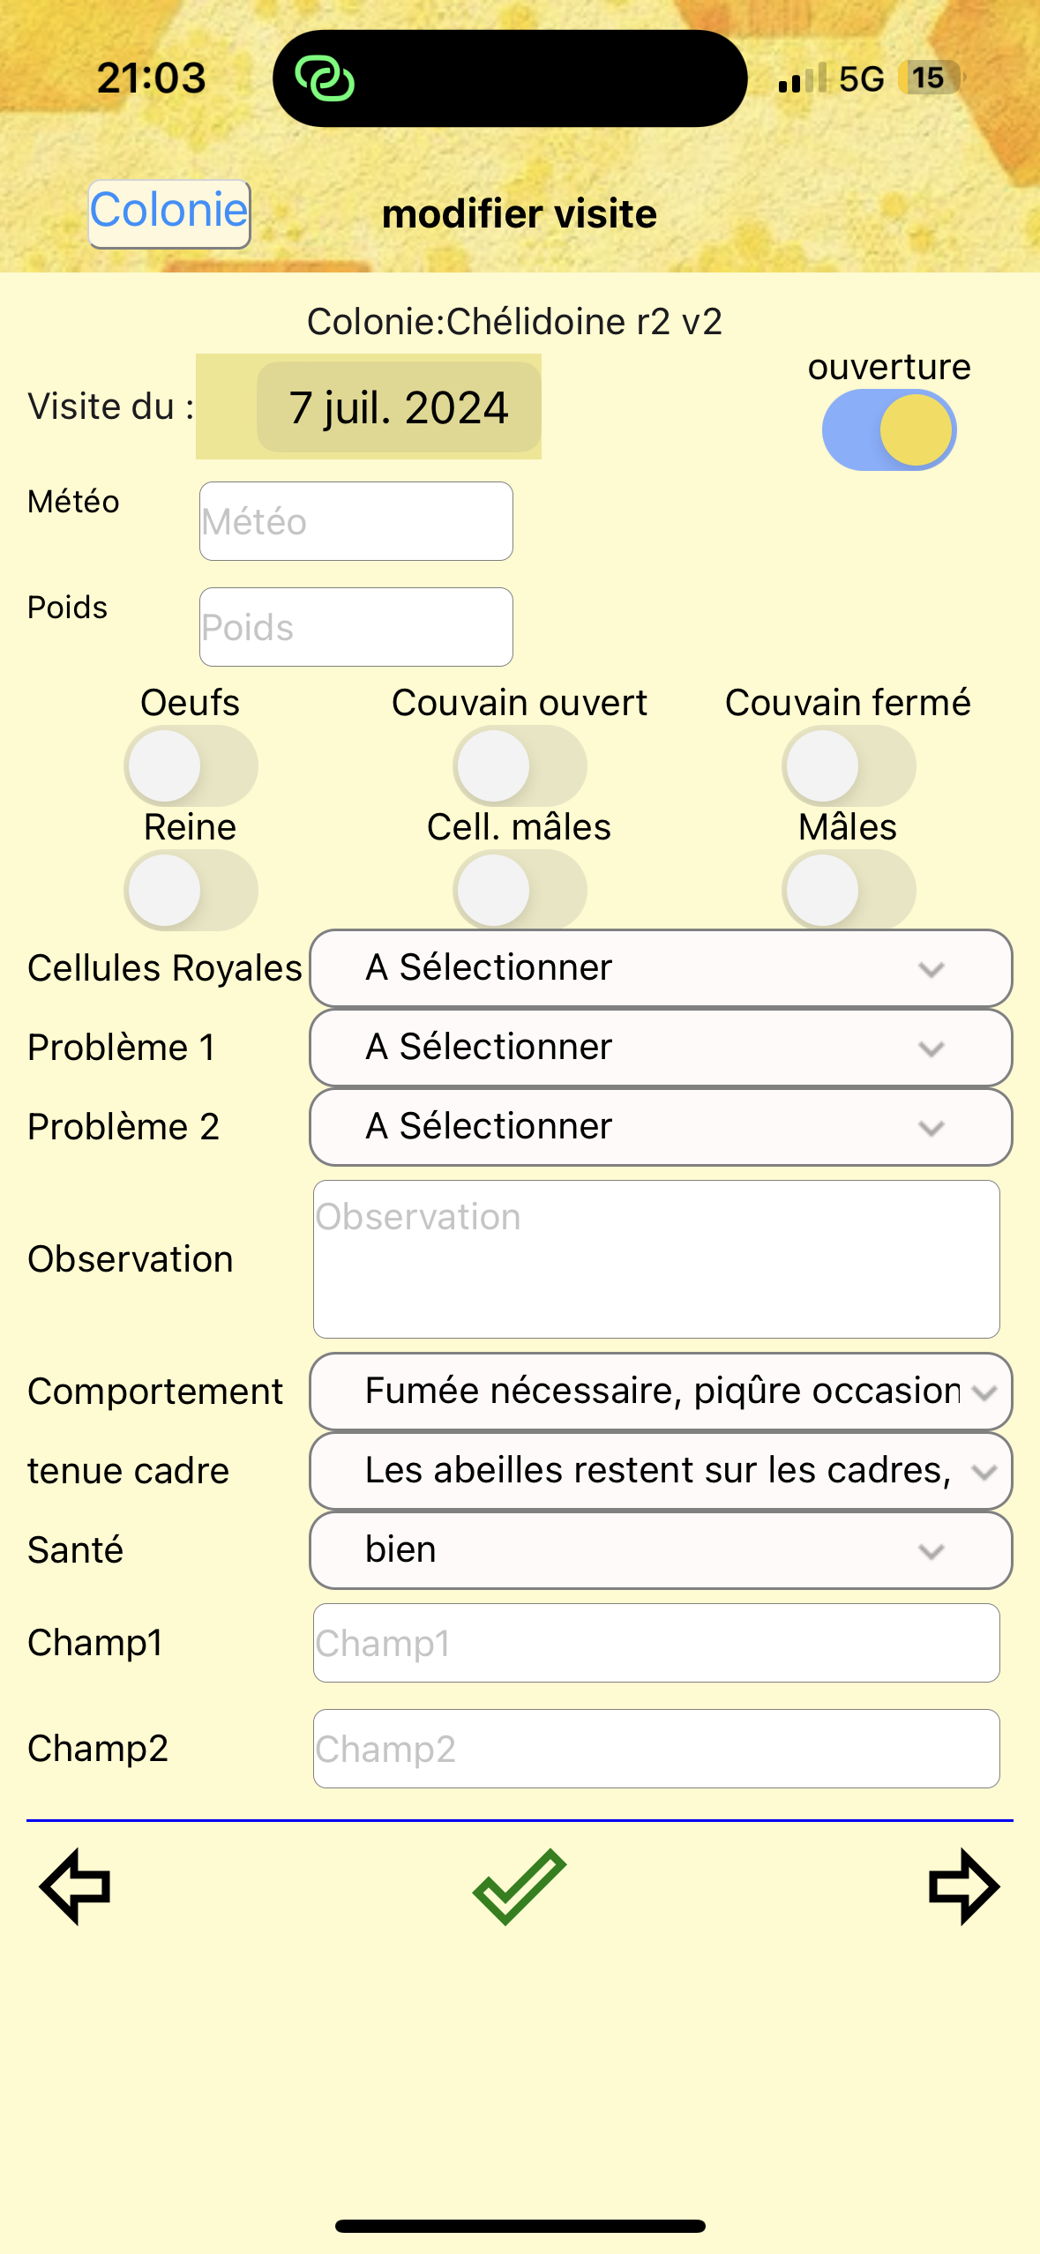Viewport: 1040px width, 2254px height.
Task: Turn off the ouverture switch
Action: (889, 429)
